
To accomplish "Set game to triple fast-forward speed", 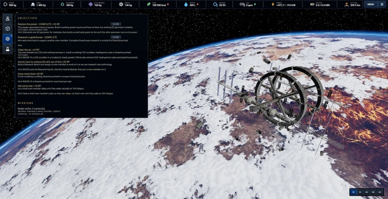I will 373,192.
